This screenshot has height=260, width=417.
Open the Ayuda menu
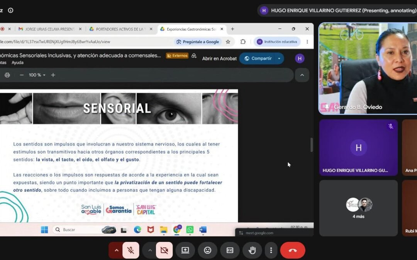point(17,63)
